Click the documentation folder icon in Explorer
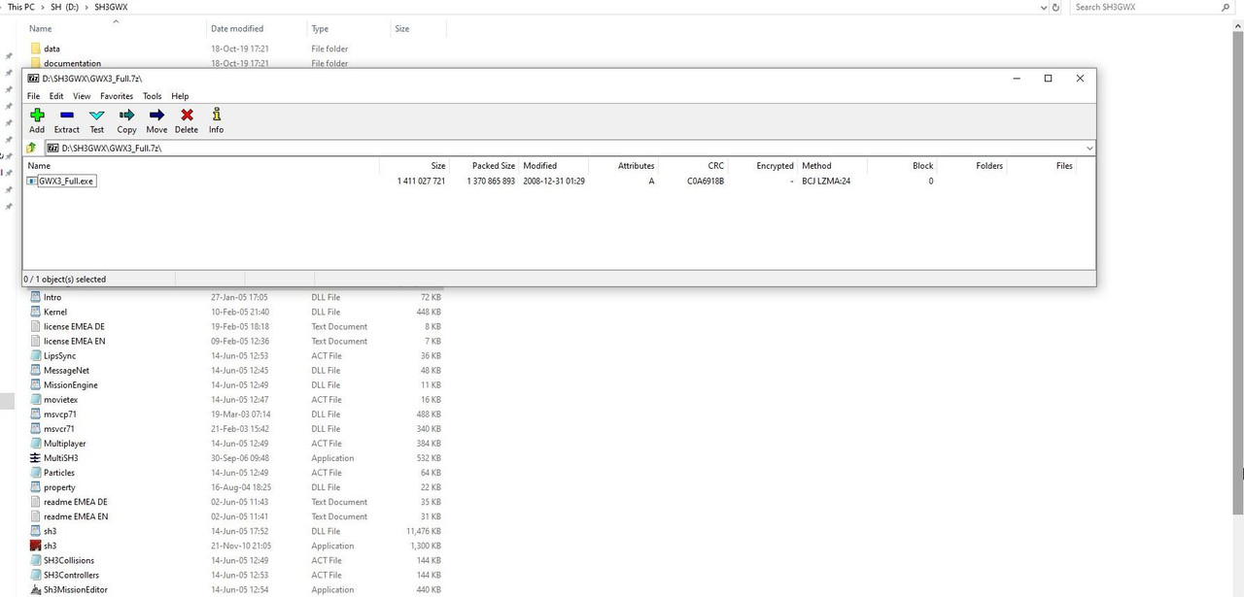The width and height of the screenshot is (1244, 597). (35, 63)
